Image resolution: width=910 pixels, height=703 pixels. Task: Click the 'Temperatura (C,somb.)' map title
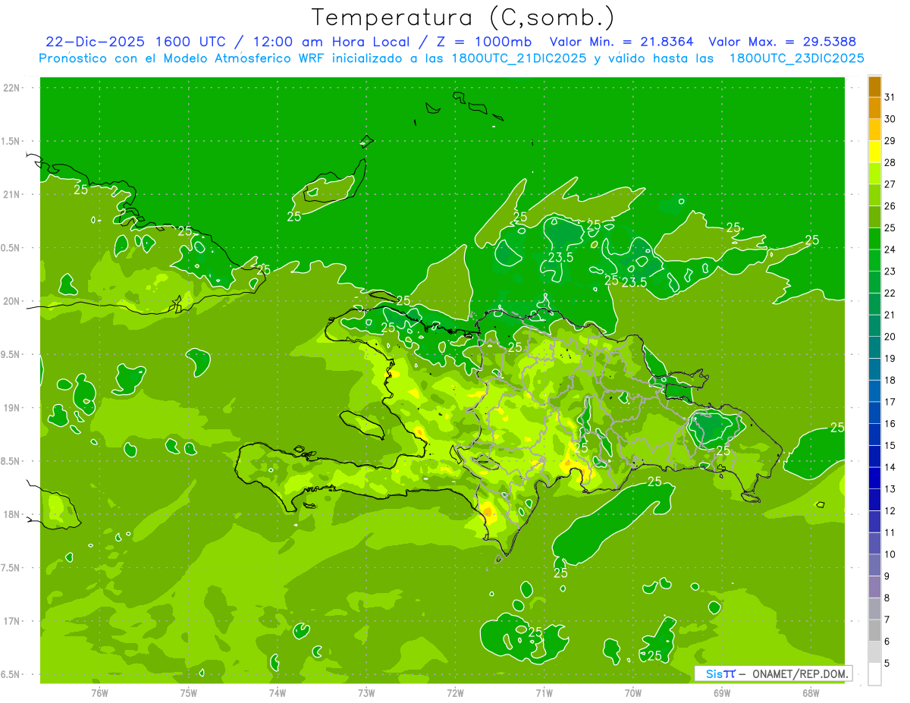tap(463, 17)
